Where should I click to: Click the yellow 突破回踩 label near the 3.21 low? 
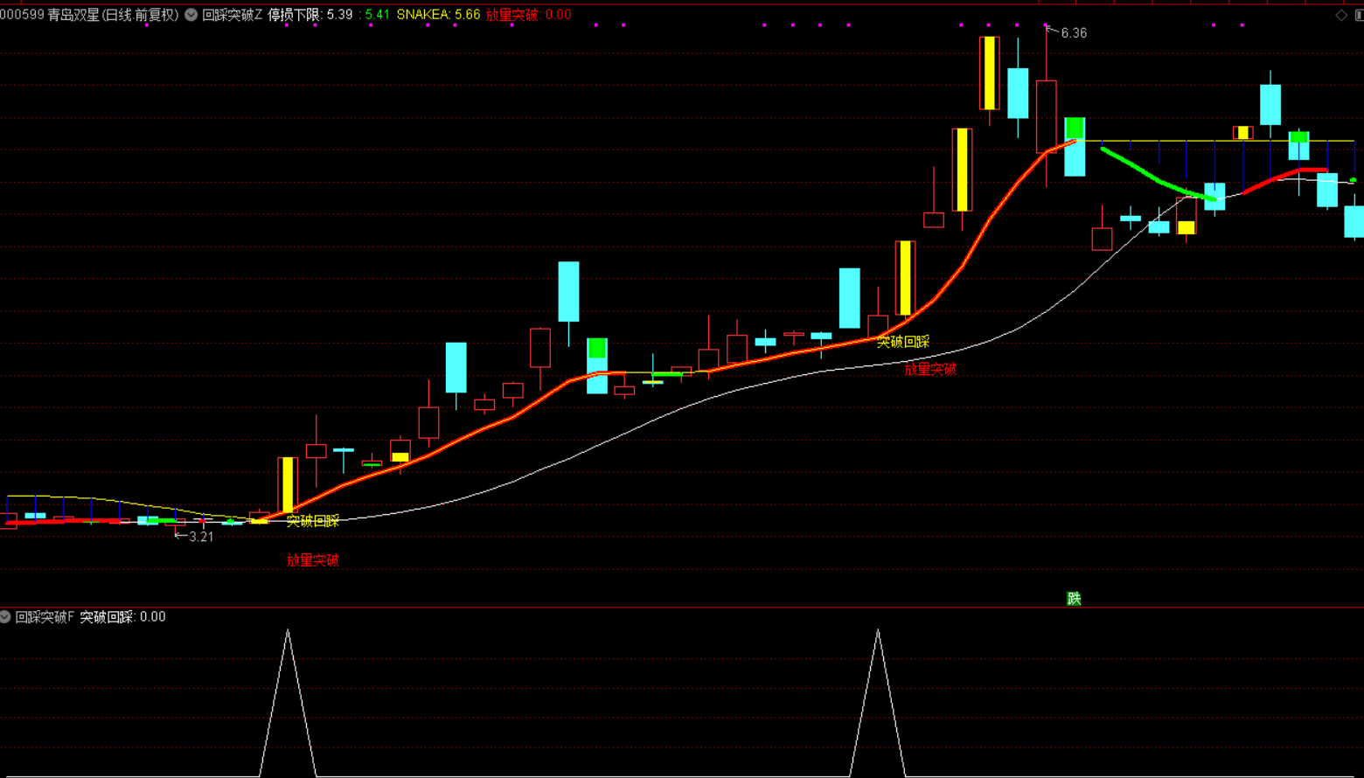313,521
